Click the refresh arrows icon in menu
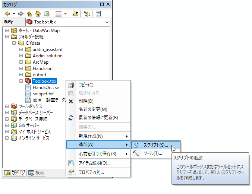 click(71, 118)
